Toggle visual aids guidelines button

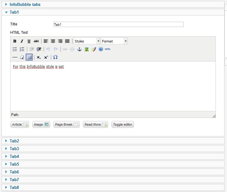click(x=29, y=57)
